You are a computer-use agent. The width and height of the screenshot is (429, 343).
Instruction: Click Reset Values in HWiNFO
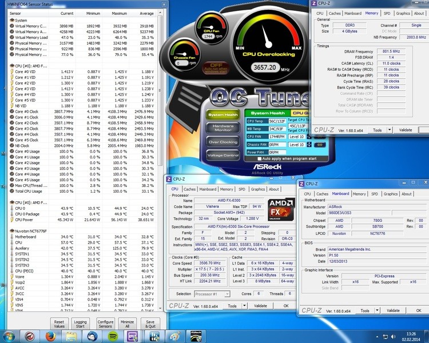coord(59,324)
